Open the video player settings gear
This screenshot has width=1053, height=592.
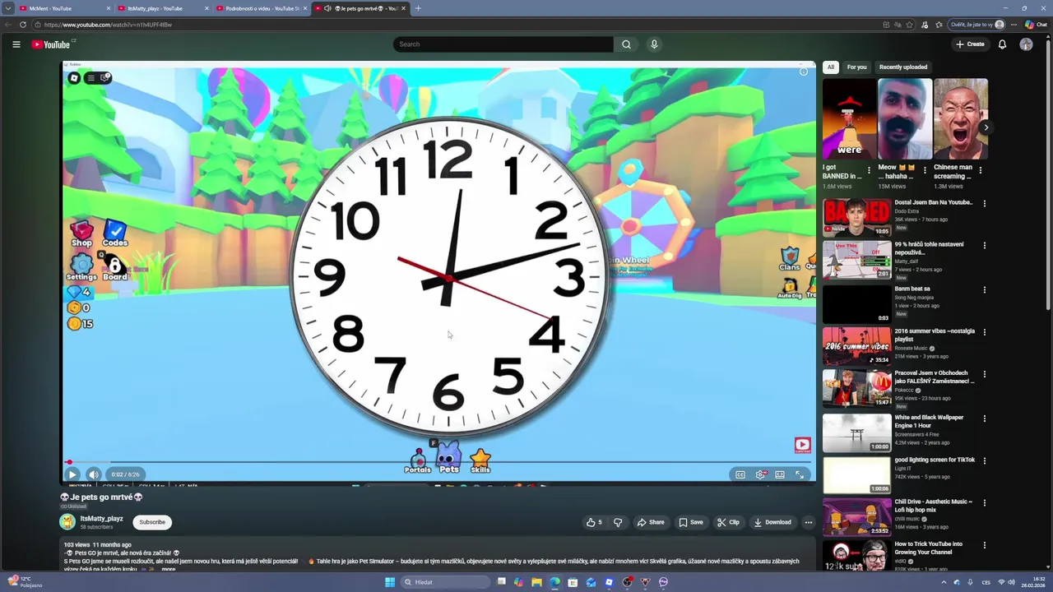coord(761,474)
